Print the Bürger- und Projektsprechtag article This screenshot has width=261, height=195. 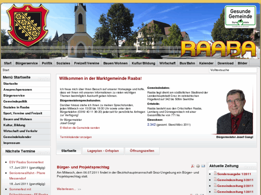coord(198,166)
